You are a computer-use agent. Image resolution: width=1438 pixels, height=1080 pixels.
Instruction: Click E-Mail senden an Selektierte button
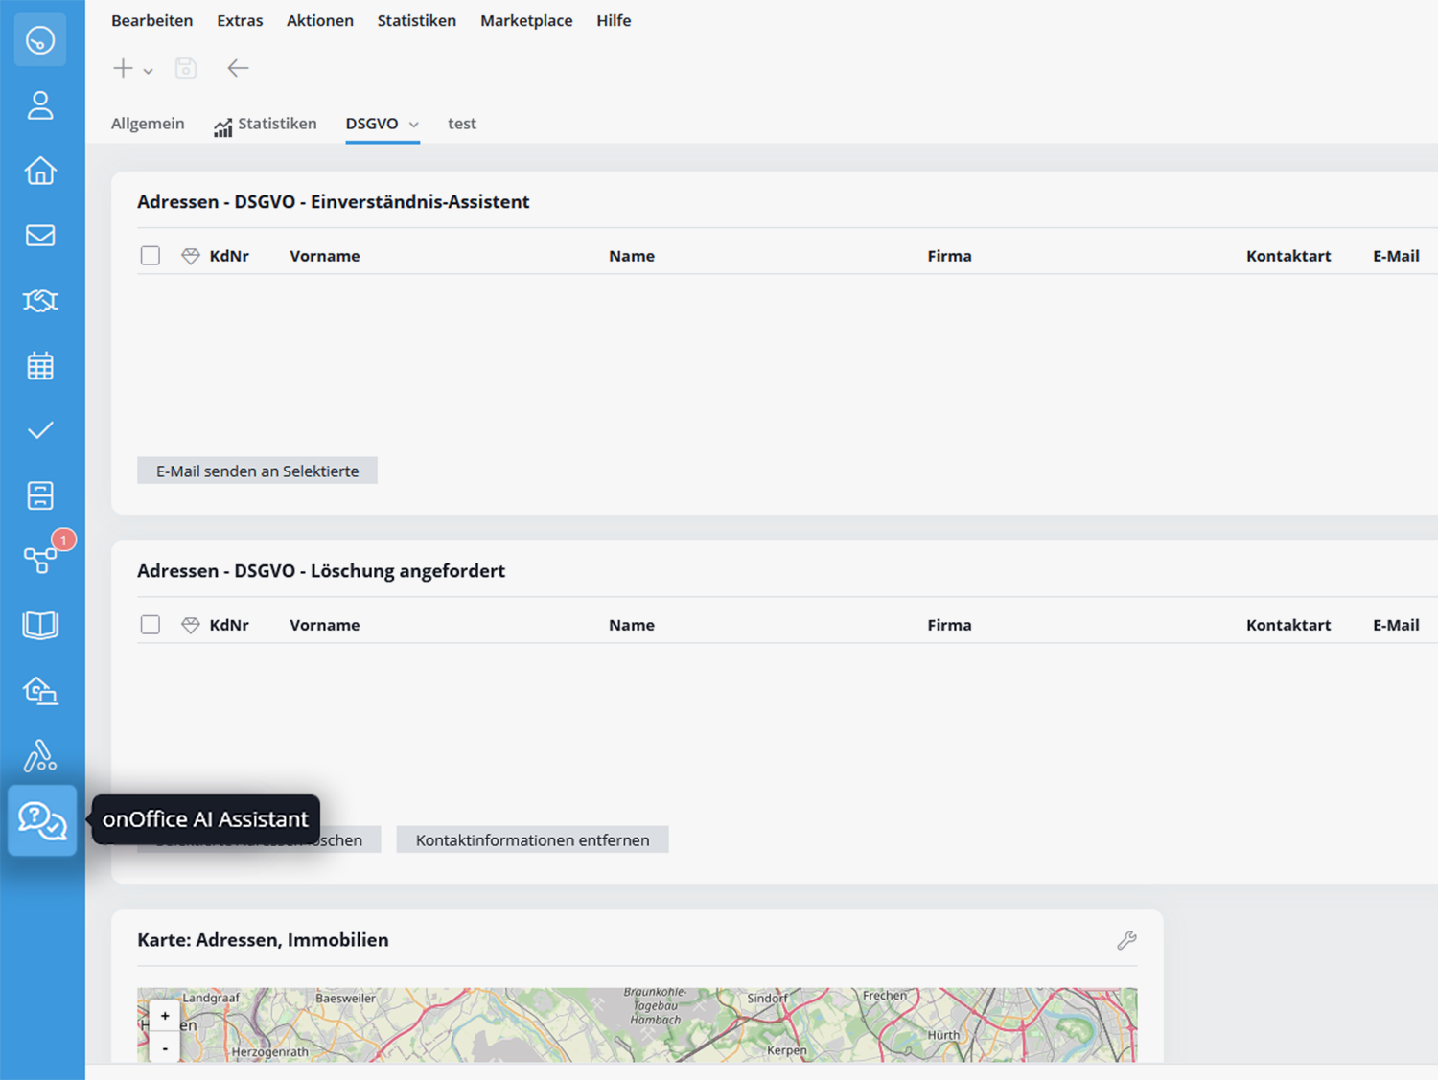[258, 471]
